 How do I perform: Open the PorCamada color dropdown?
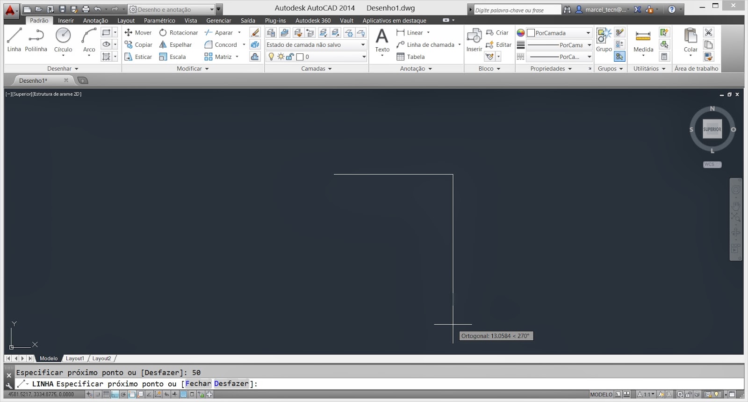coord(588,33)
